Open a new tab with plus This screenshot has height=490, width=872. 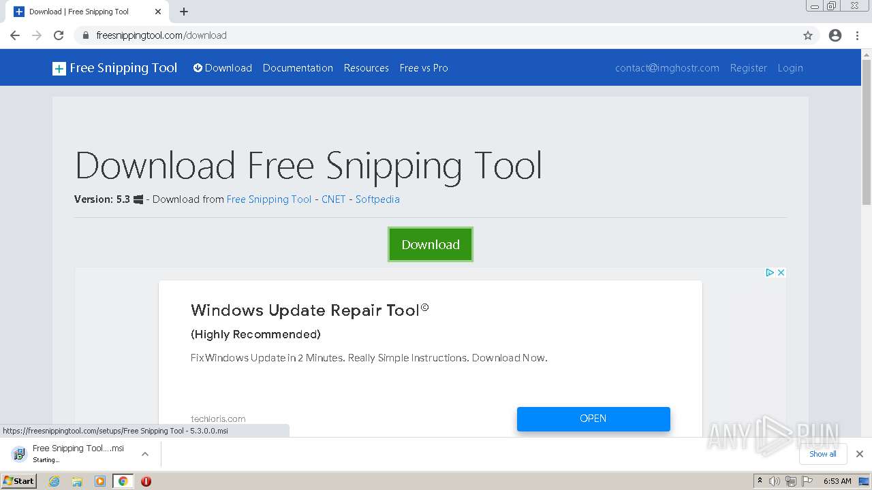(x=184, y=12)
